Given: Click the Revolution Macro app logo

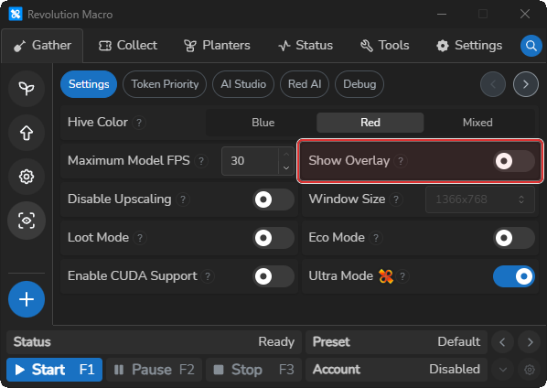Looking at the screenshot, I should pyautogui.click(x=16, y=15).
